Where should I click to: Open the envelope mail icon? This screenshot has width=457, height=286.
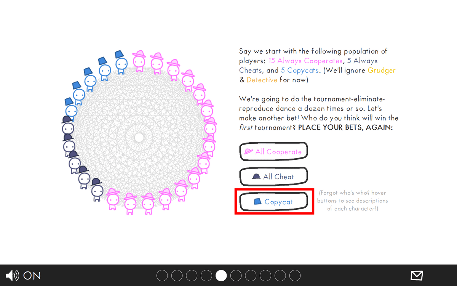point(417,275)
